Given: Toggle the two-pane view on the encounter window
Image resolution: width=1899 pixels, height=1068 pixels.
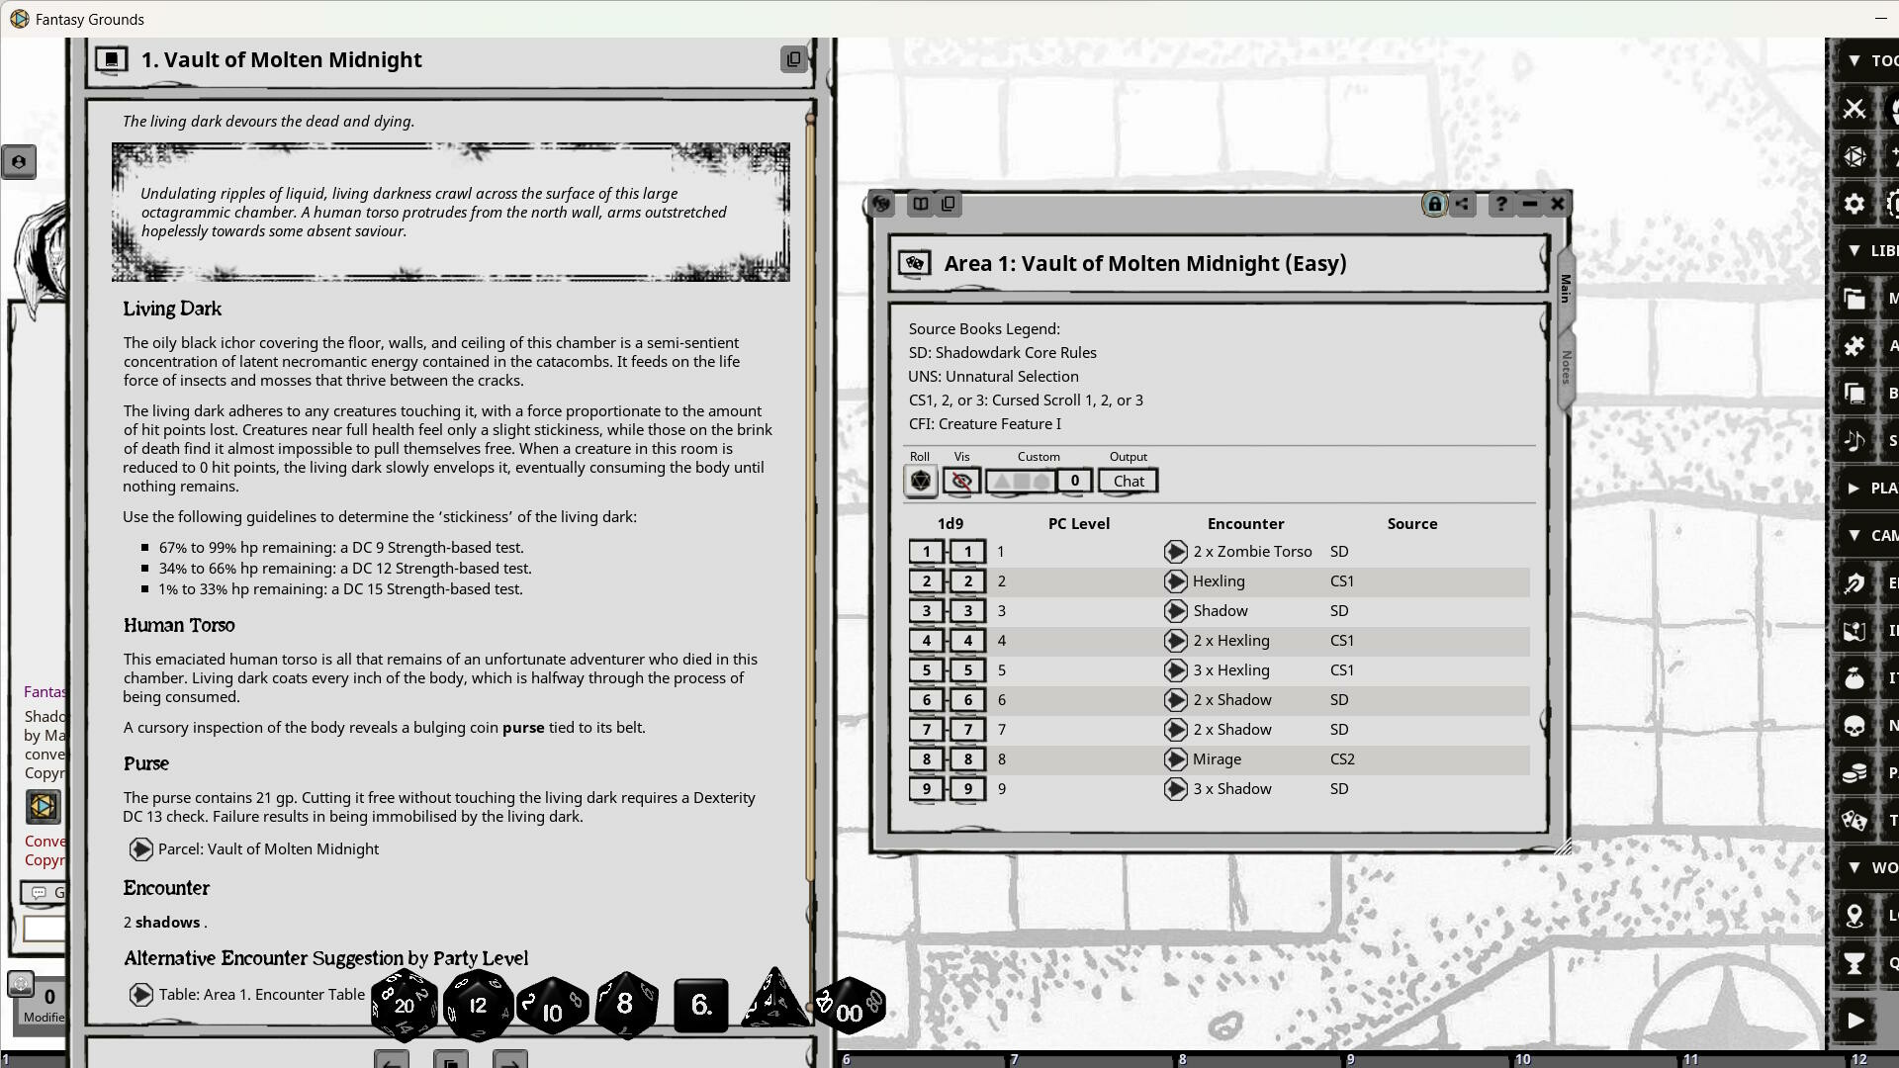Looking at the screenshot, I should 921,204.
